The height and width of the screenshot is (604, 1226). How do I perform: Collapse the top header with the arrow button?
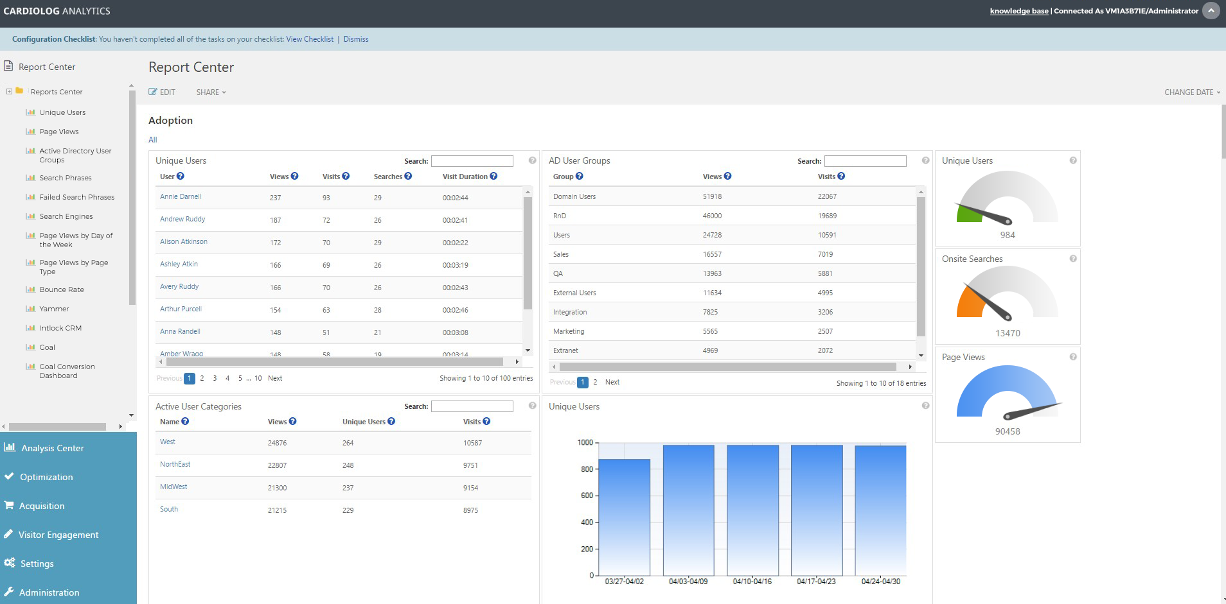click(x=1211, y=11)
